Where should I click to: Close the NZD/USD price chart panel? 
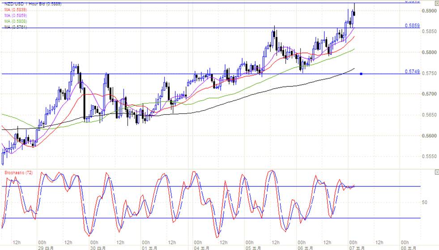tap(437, 4)
